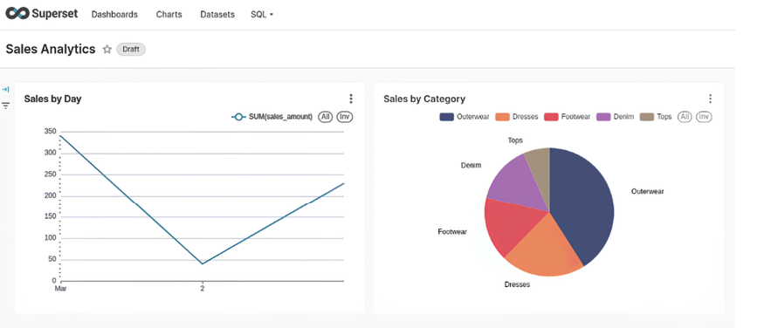Toggle the Outerwear legend item
Screen dimensions: 771x328
(465, 117)
